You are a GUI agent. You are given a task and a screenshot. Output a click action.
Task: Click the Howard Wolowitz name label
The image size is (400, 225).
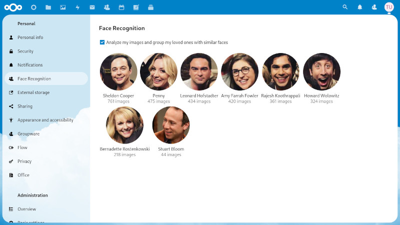click(x=321, y=95)
